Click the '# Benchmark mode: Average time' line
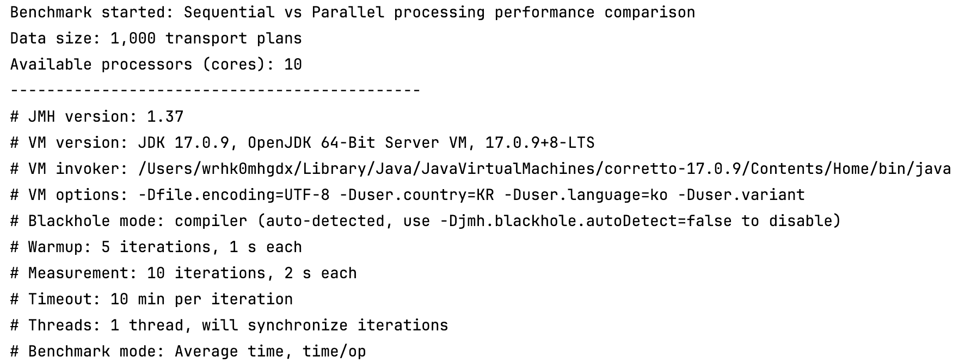 [x=188, y=352]
